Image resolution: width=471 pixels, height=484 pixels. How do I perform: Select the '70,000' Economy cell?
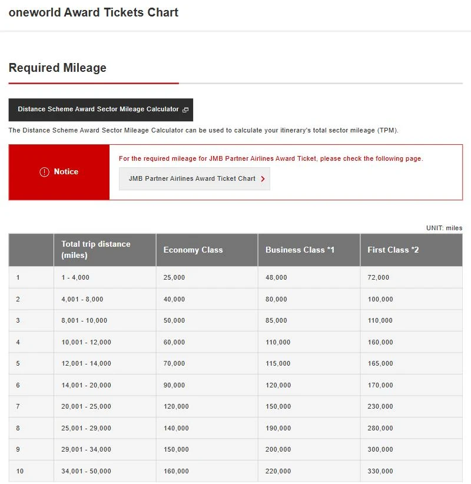(x=207, y=363)
